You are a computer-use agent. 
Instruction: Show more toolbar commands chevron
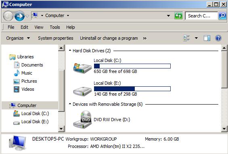pyautogui.click(x=145, y=38)
